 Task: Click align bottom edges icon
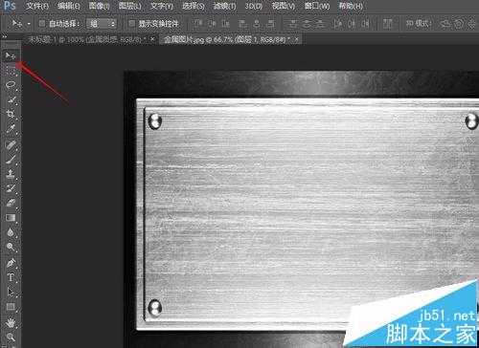click(x=226, y=23)
